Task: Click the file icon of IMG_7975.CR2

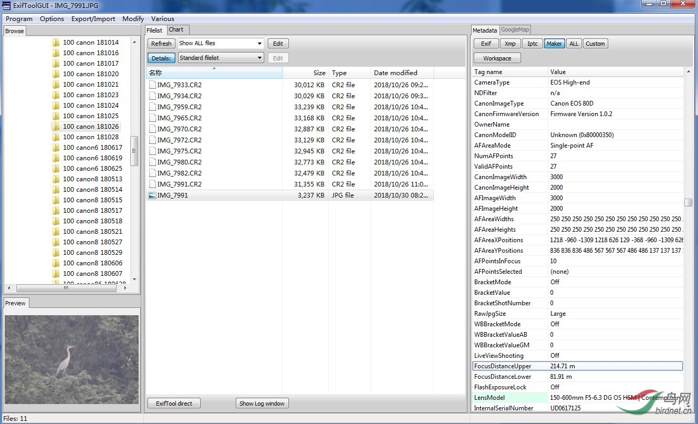Action: pos(152,151)
